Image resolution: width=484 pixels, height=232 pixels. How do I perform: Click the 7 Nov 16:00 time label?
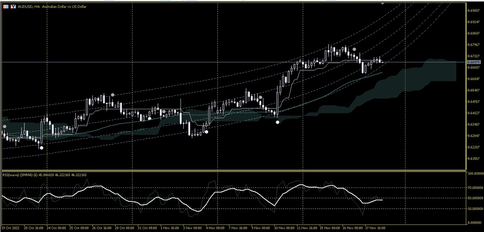pos(237,228)
